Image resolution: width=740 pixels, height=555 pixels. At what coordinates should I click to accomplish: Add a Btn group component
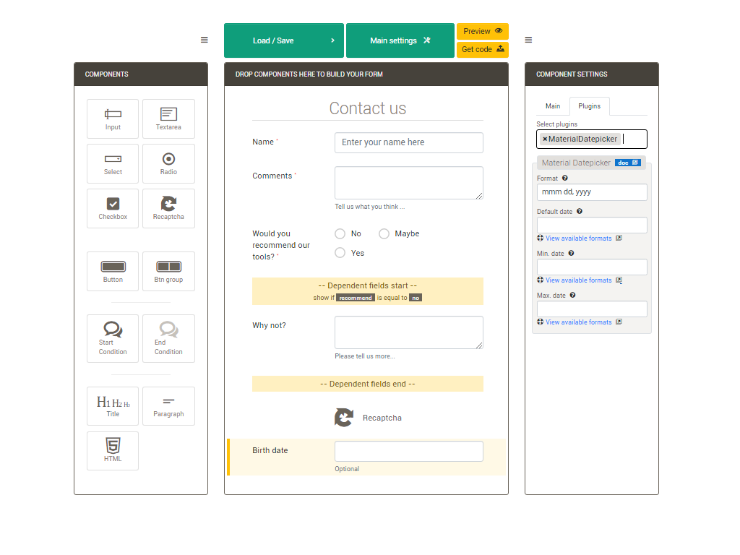(x=168, y=271)
